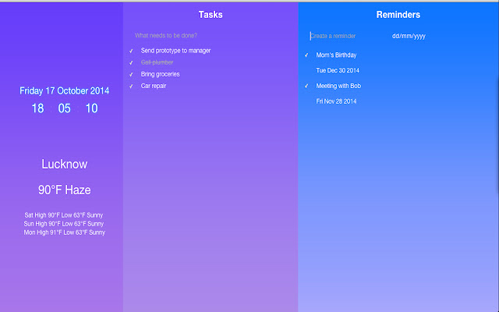This screenshot has height=312, width=499.
Task: Click the Fri Nov 28 2014 date
Action: click(x=336, y=101)
